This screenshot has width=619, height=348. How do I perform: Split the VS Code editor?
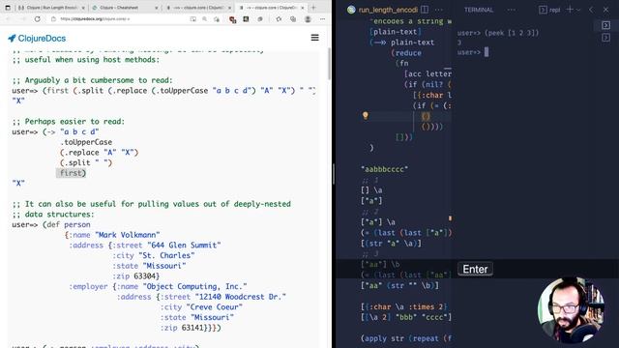pyautogui.click(x=425, y=9)
